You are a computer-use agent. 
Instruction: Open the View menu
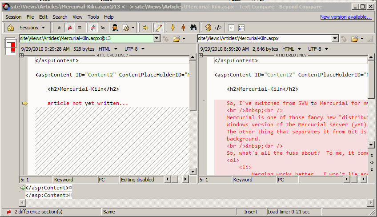(77, 17)
